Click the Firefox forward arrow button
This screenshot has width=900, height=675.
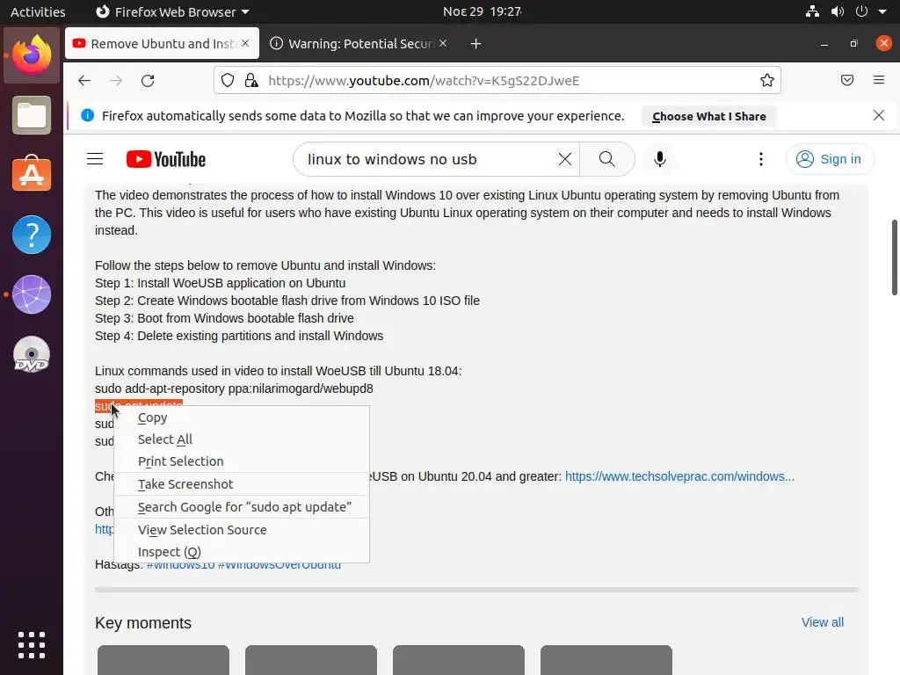pos(116,80)
